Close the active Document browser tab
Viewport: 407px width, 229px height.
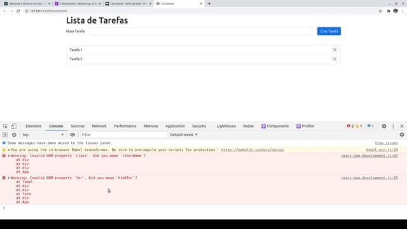point(201,4)
